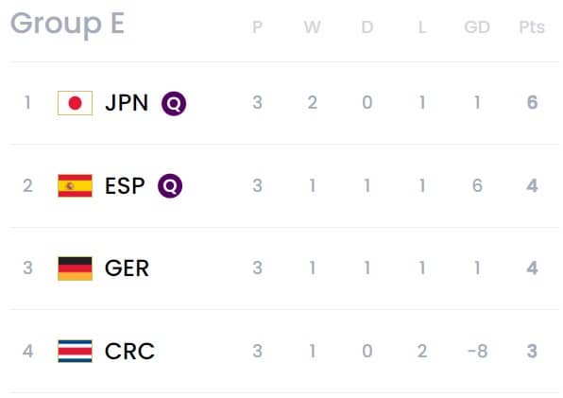Open the ESP team name
The height and width of the screenshot is (398, 563).
pos(125,185)
